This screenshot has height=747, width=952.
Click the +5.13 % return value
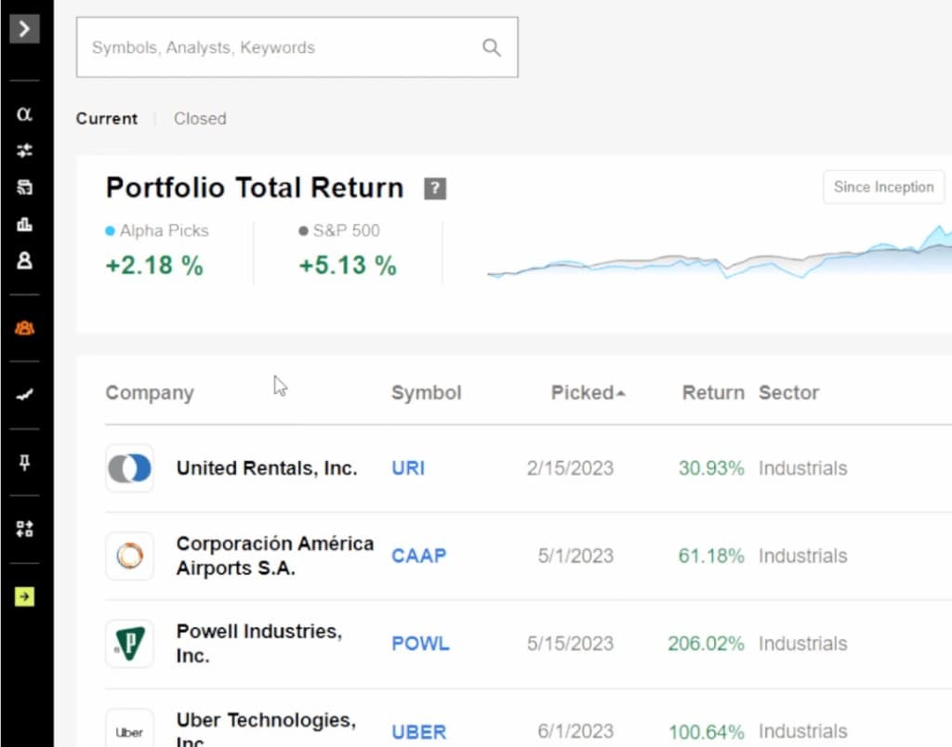click(x=348, y=266)
